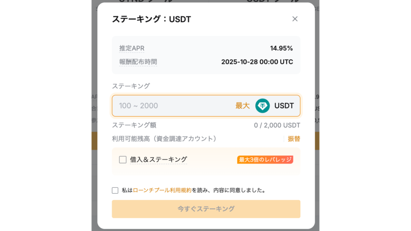Viewport: 411px width, 231px height.
Task: Click the 14.95% APR value
Action: 281,49
